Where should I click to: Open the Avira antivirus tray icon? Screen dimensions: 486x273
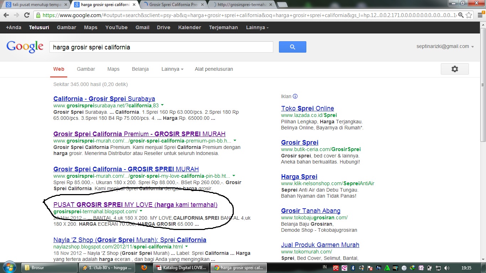336,268
